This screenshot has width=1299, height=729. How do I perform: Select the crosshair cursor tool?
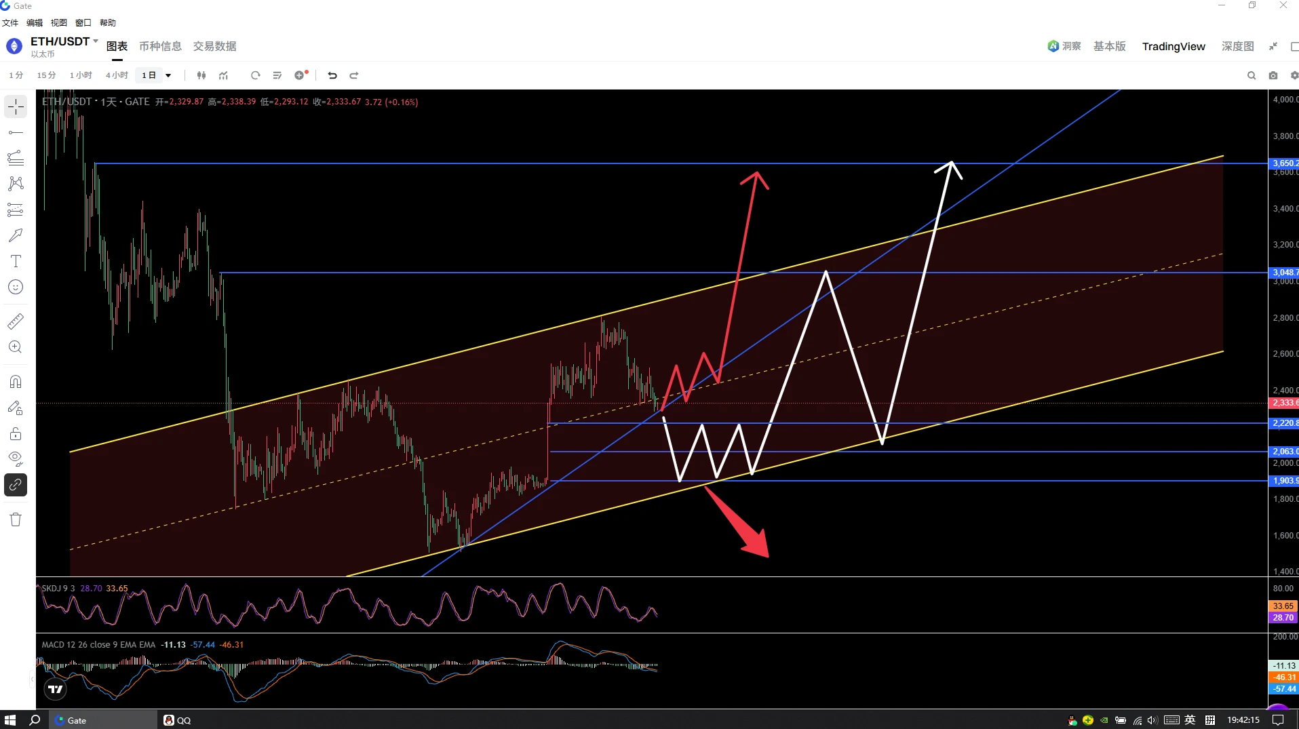coord(16,106)
